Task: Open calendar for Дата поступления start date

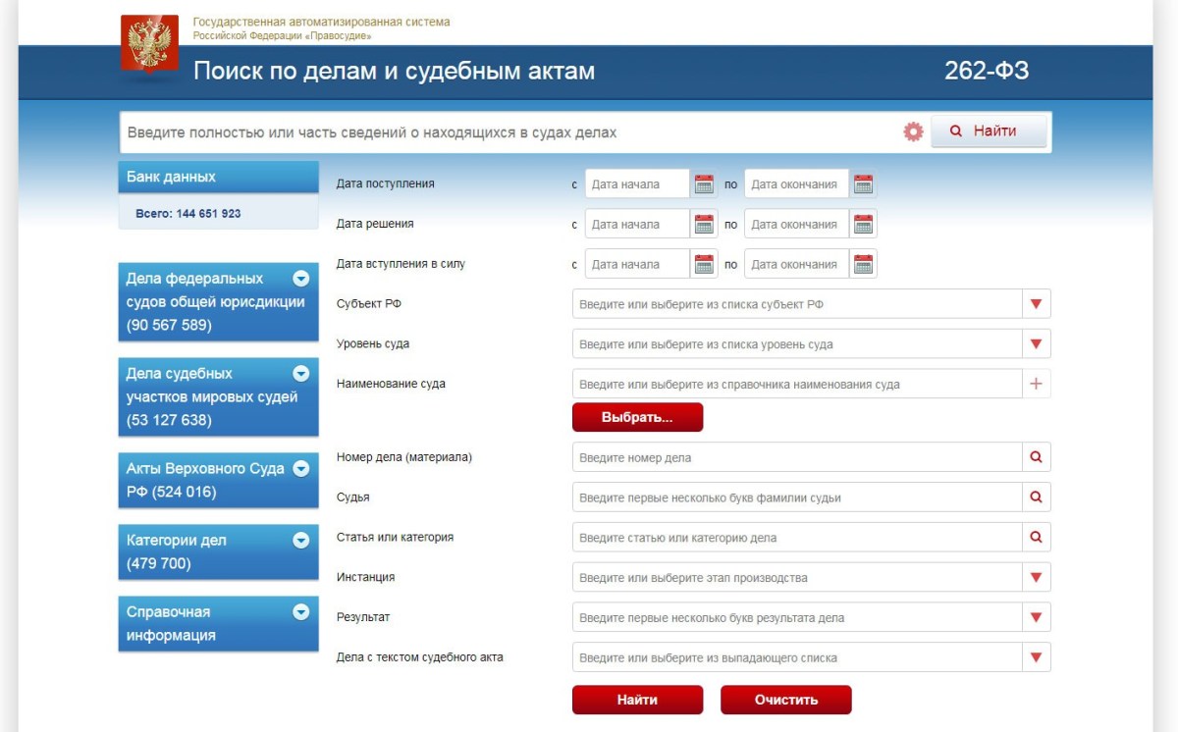Action: pyautogui.click(x=704, y=184)
